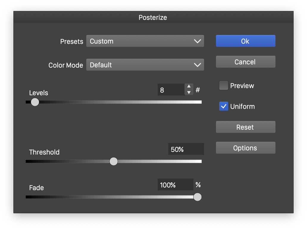Grab the Levels slider handle
The height and width of the screenshot is (229, 307).
[x=35, y=102]
